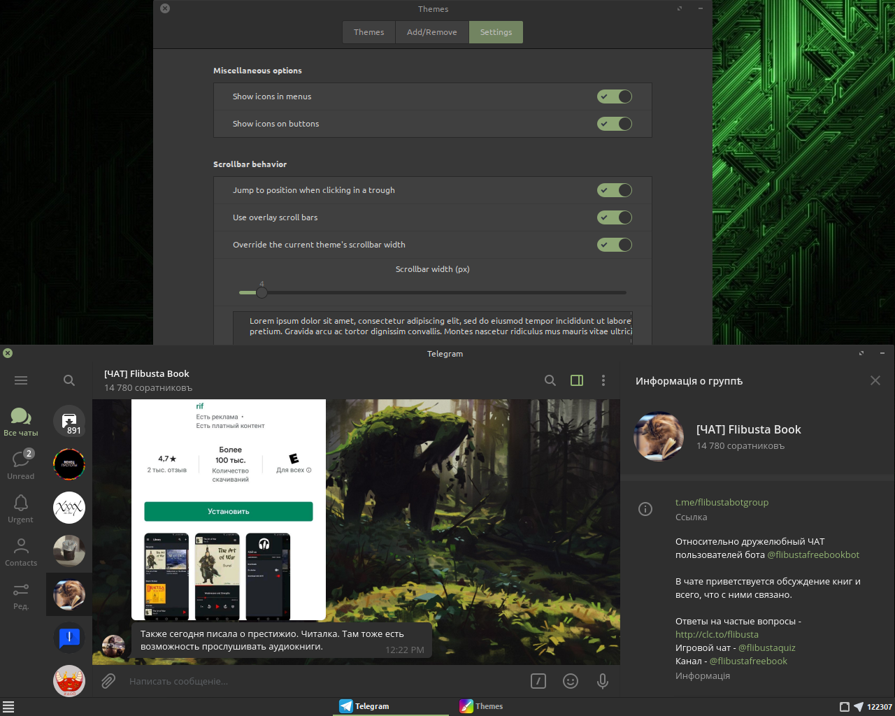Open chat three-dot options menu
This screenshot has height=716, width=895.
click(x=603, y=380)
